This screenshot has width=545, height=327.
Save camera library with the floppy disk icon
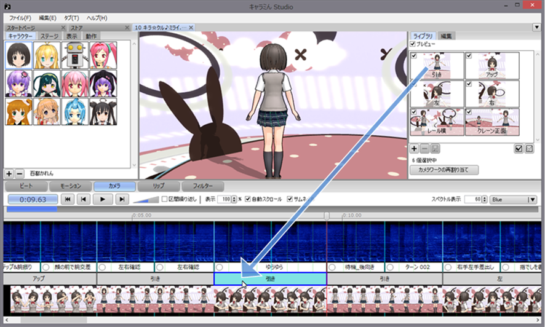coord(435,149)
